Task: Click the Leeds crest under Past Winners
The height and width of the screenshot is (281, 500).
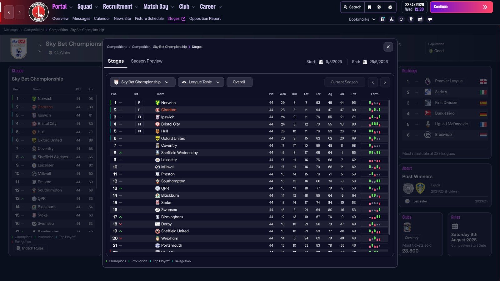Action: click(420, 188)
